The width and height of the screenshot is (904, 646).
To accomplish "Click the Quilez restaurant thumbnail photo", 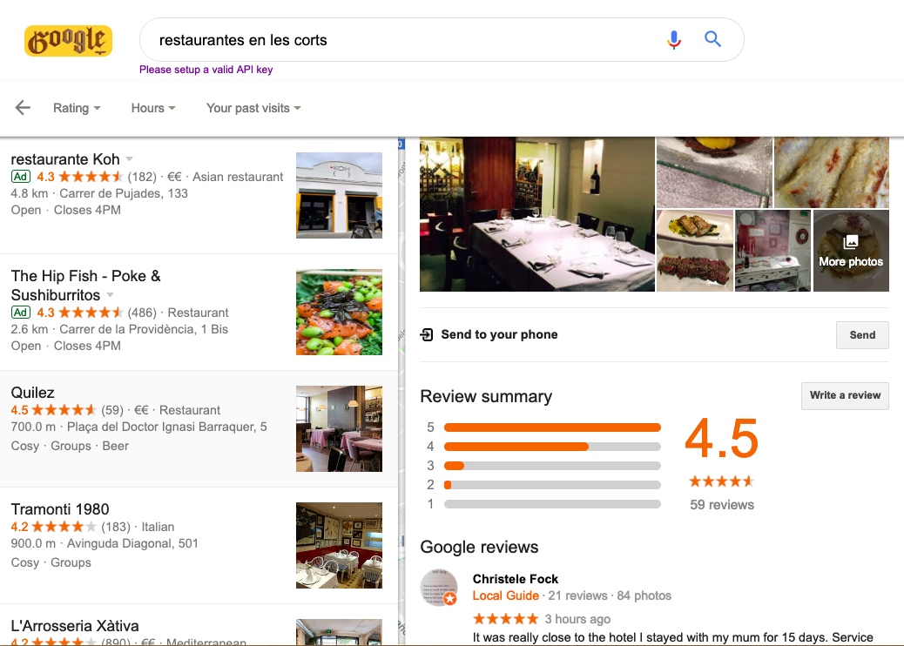I will [339, 428].
